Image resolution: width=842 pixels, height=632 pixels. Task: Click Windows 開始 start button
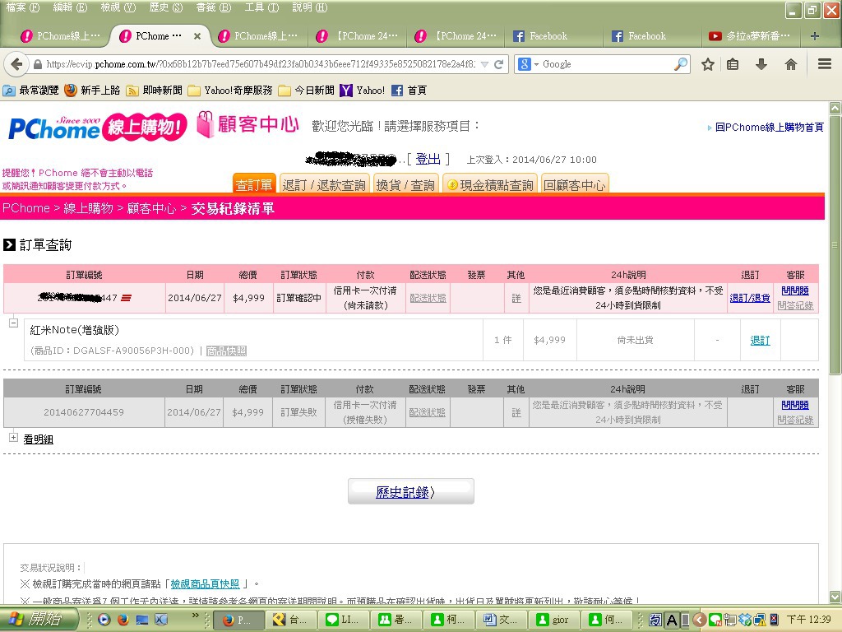pyautogui.click(x=39, y=619)
